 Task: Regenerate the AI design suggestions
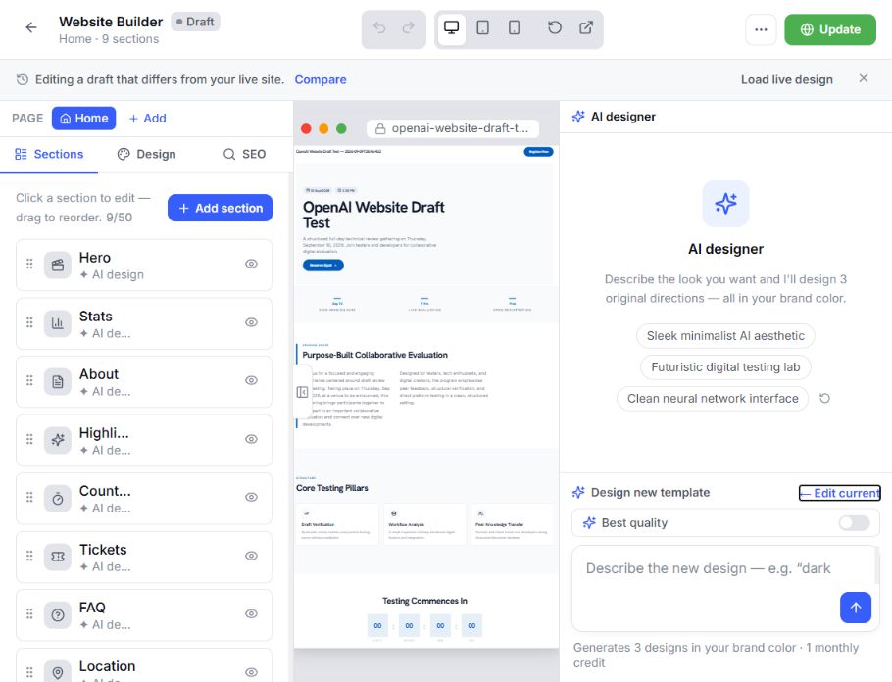click(824, 398)
